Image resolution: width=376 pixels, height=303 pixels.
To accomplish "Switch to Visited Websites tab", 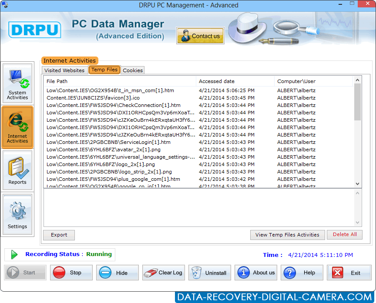I will (x=64, y=70).
